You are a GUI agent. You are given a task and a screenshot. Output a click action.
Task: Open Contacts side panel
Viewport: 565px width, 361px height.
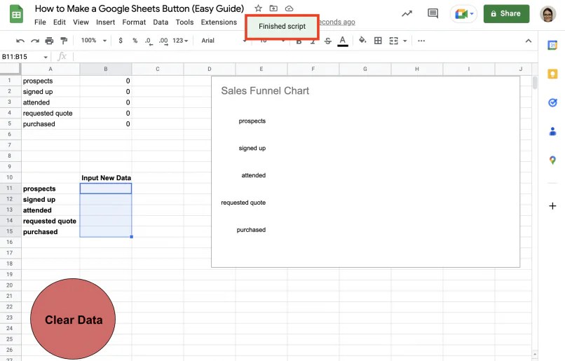[552, 131]
